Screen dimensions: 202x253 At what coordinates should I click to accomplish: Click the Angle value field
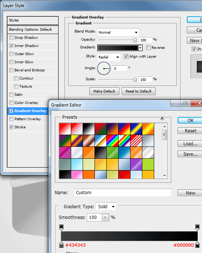click(x=119, y=68)
